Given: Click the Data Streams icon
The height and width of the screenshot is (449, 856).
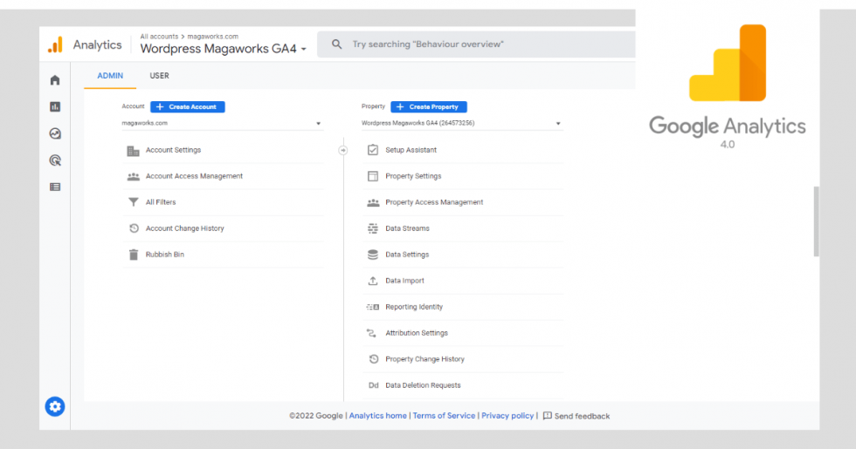Looking at the screenshot, I should tap(373, 228).
